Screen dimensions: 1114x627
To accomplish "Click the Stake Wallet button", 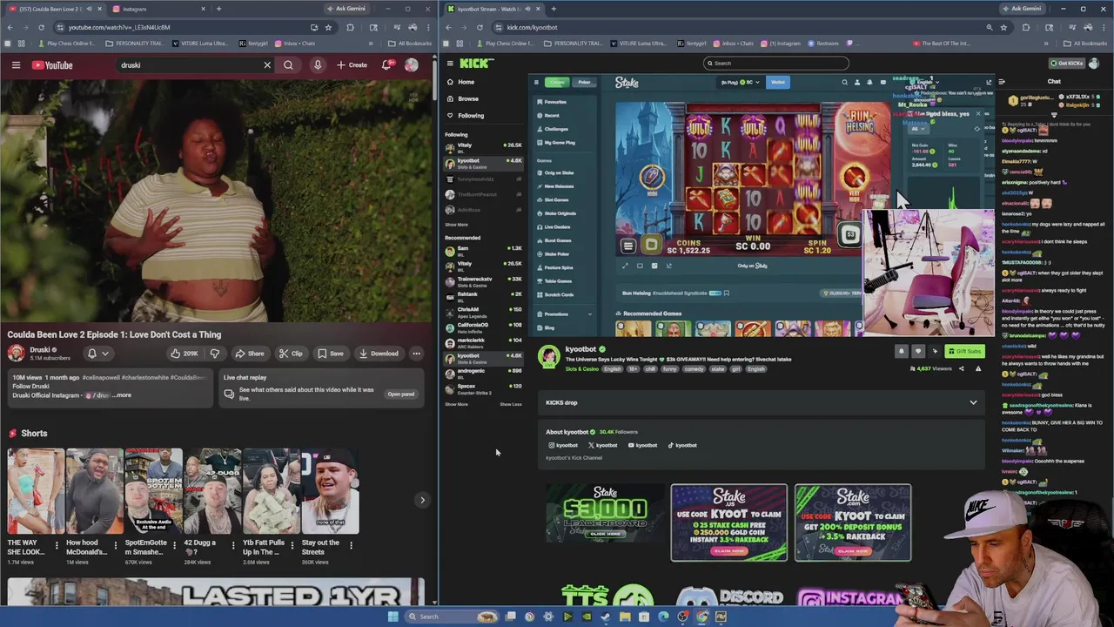I will (x=777, y=82).
